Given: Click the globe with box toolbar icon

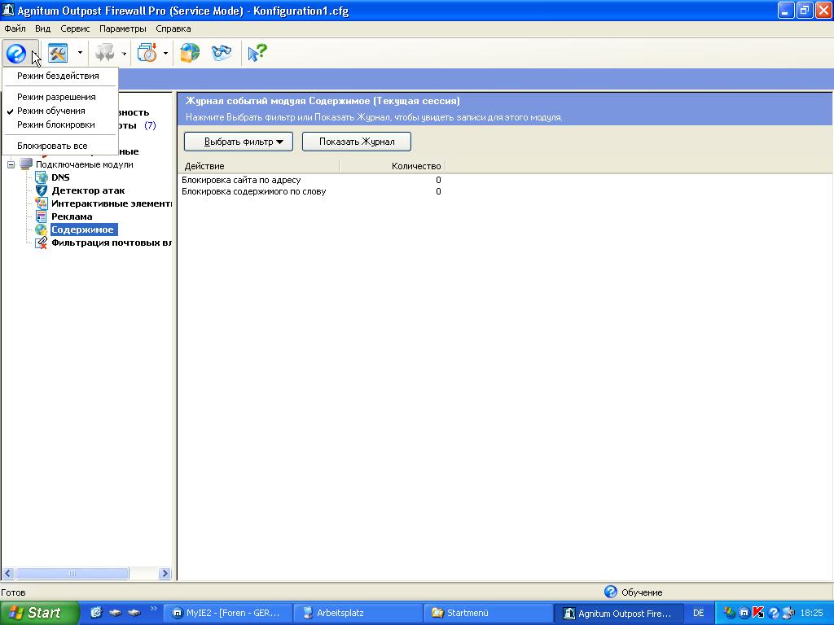Looking at the screenshot, I should click(x=190, y=53).
